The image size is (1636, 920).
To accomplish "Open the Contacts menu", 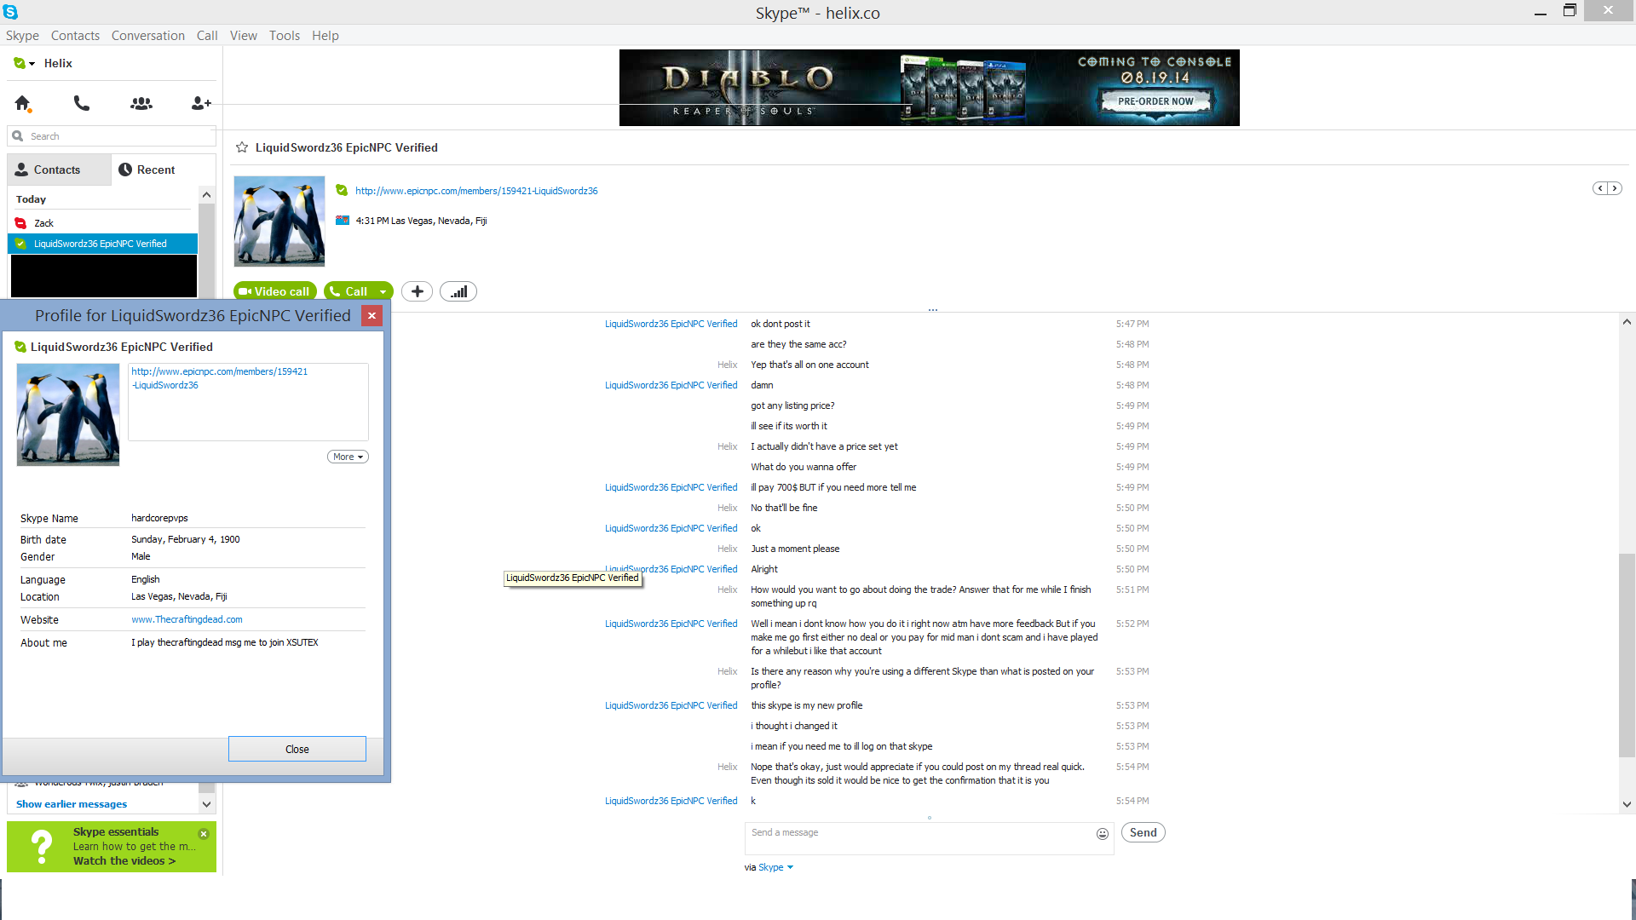I will (75, 35).
